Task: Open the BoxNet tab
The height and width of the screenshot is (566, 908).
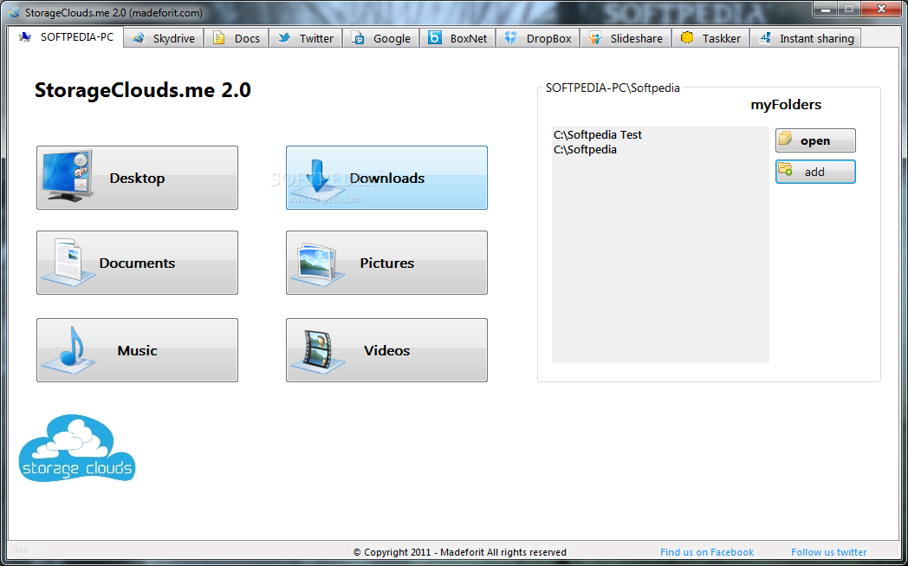Action: 457,38
